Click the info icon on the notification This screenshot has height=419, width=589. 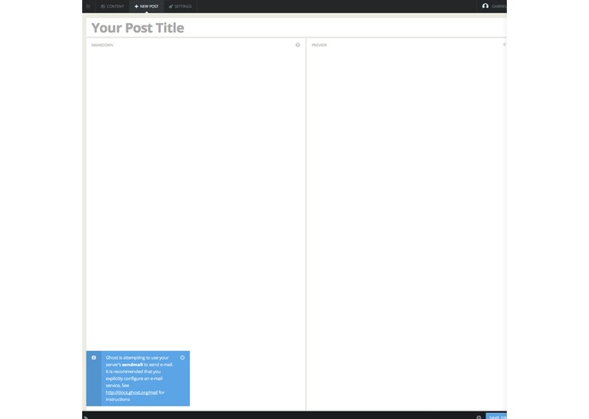coord(94,358)
